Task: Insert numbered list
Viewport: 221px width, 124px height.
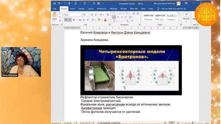Action: click(x=121, y=13)
